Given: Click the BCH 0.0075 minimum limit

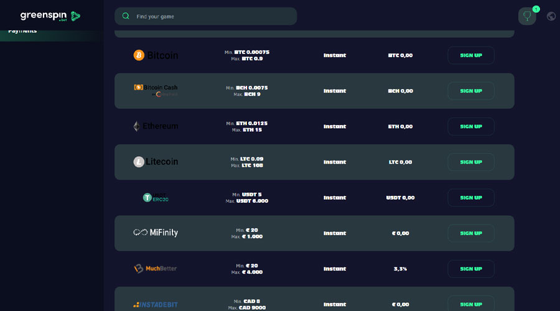Looking at the screenshot, I should [x=252, y=88].
